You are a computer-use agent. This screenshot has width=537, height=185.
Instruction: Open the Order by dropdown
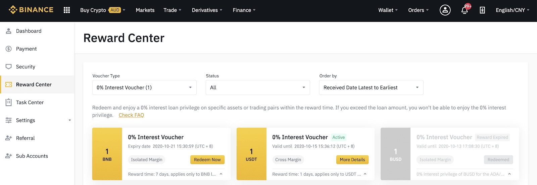[x=371, y=88]
